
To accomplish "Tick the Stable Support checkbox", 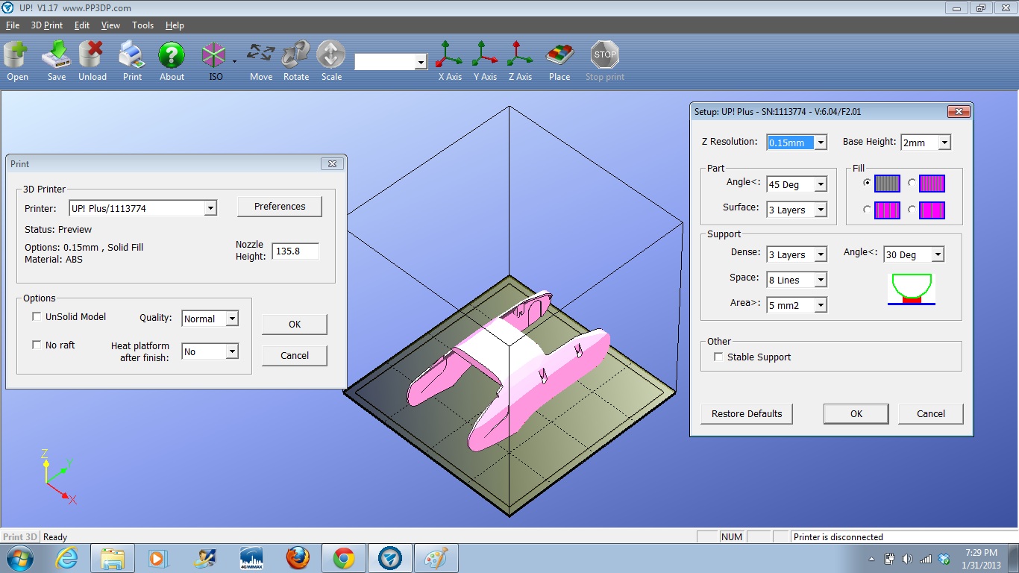I will coord(718,357).
